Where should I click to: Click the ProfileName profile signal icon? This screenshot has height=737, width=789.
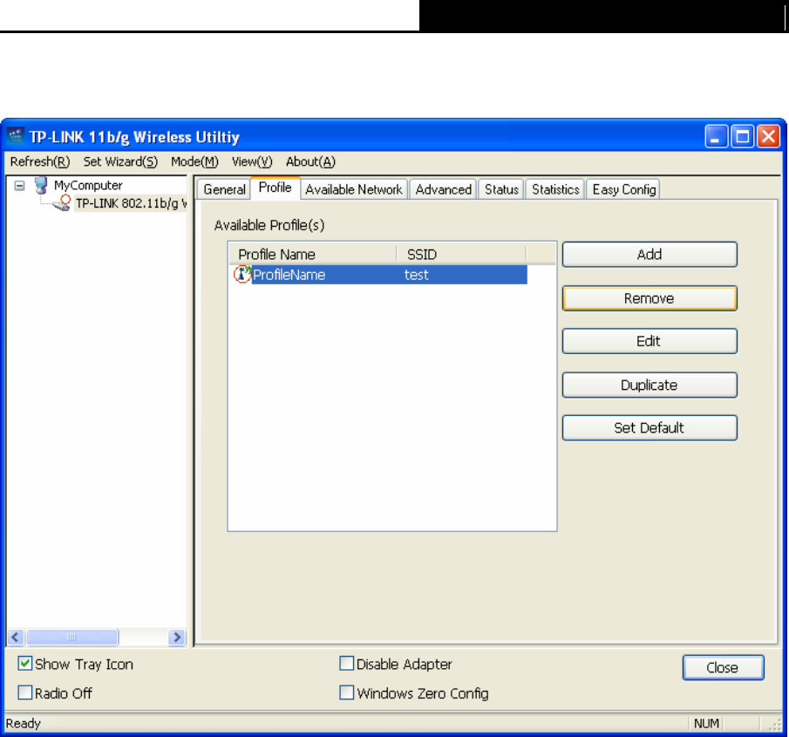242,275
